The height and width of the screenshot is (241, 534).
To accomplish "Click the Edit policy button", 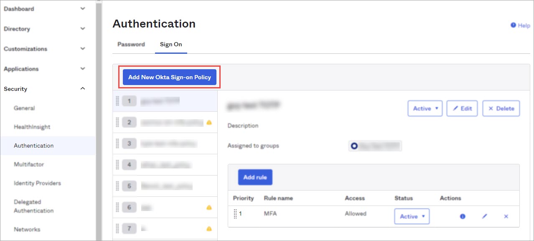I will point(462,108).
